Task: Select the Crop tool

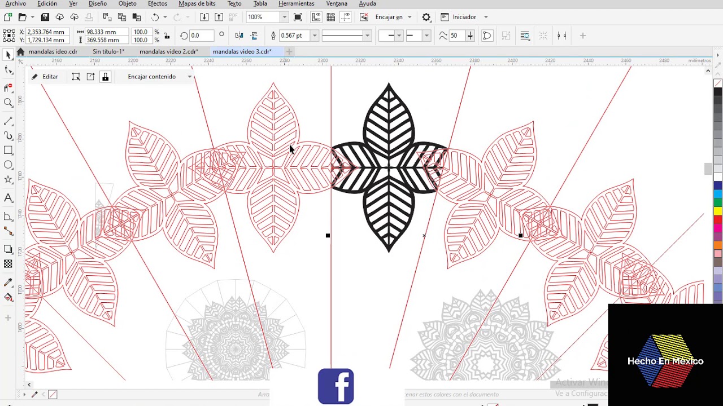Action: click(x=8, y=87)
